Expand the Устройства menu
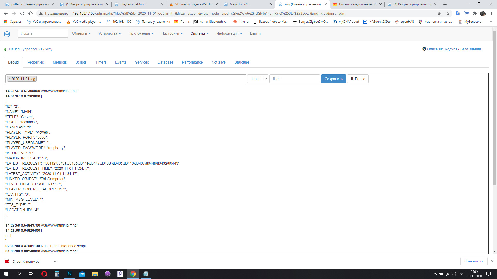497x279 pixels. coord(109,33)
